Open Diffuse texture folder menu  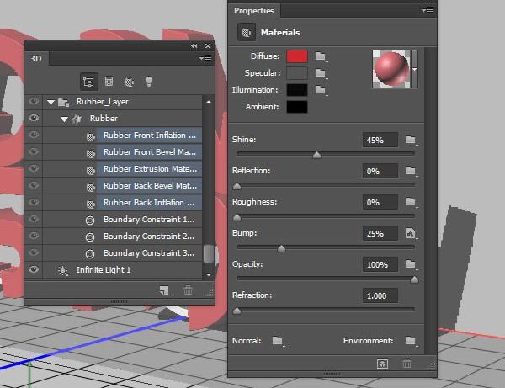point(322,56)
